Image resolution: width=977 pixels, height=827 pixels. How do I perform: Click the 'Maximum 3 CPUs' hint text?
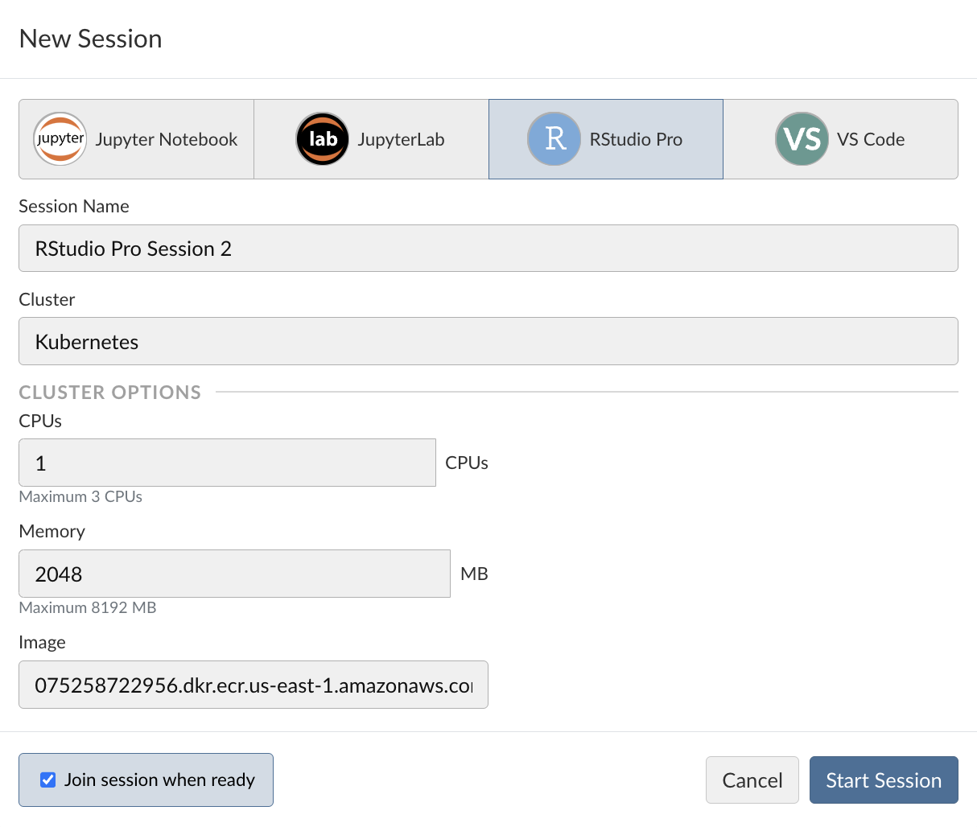pyautogui.click(x=80, y=496)
